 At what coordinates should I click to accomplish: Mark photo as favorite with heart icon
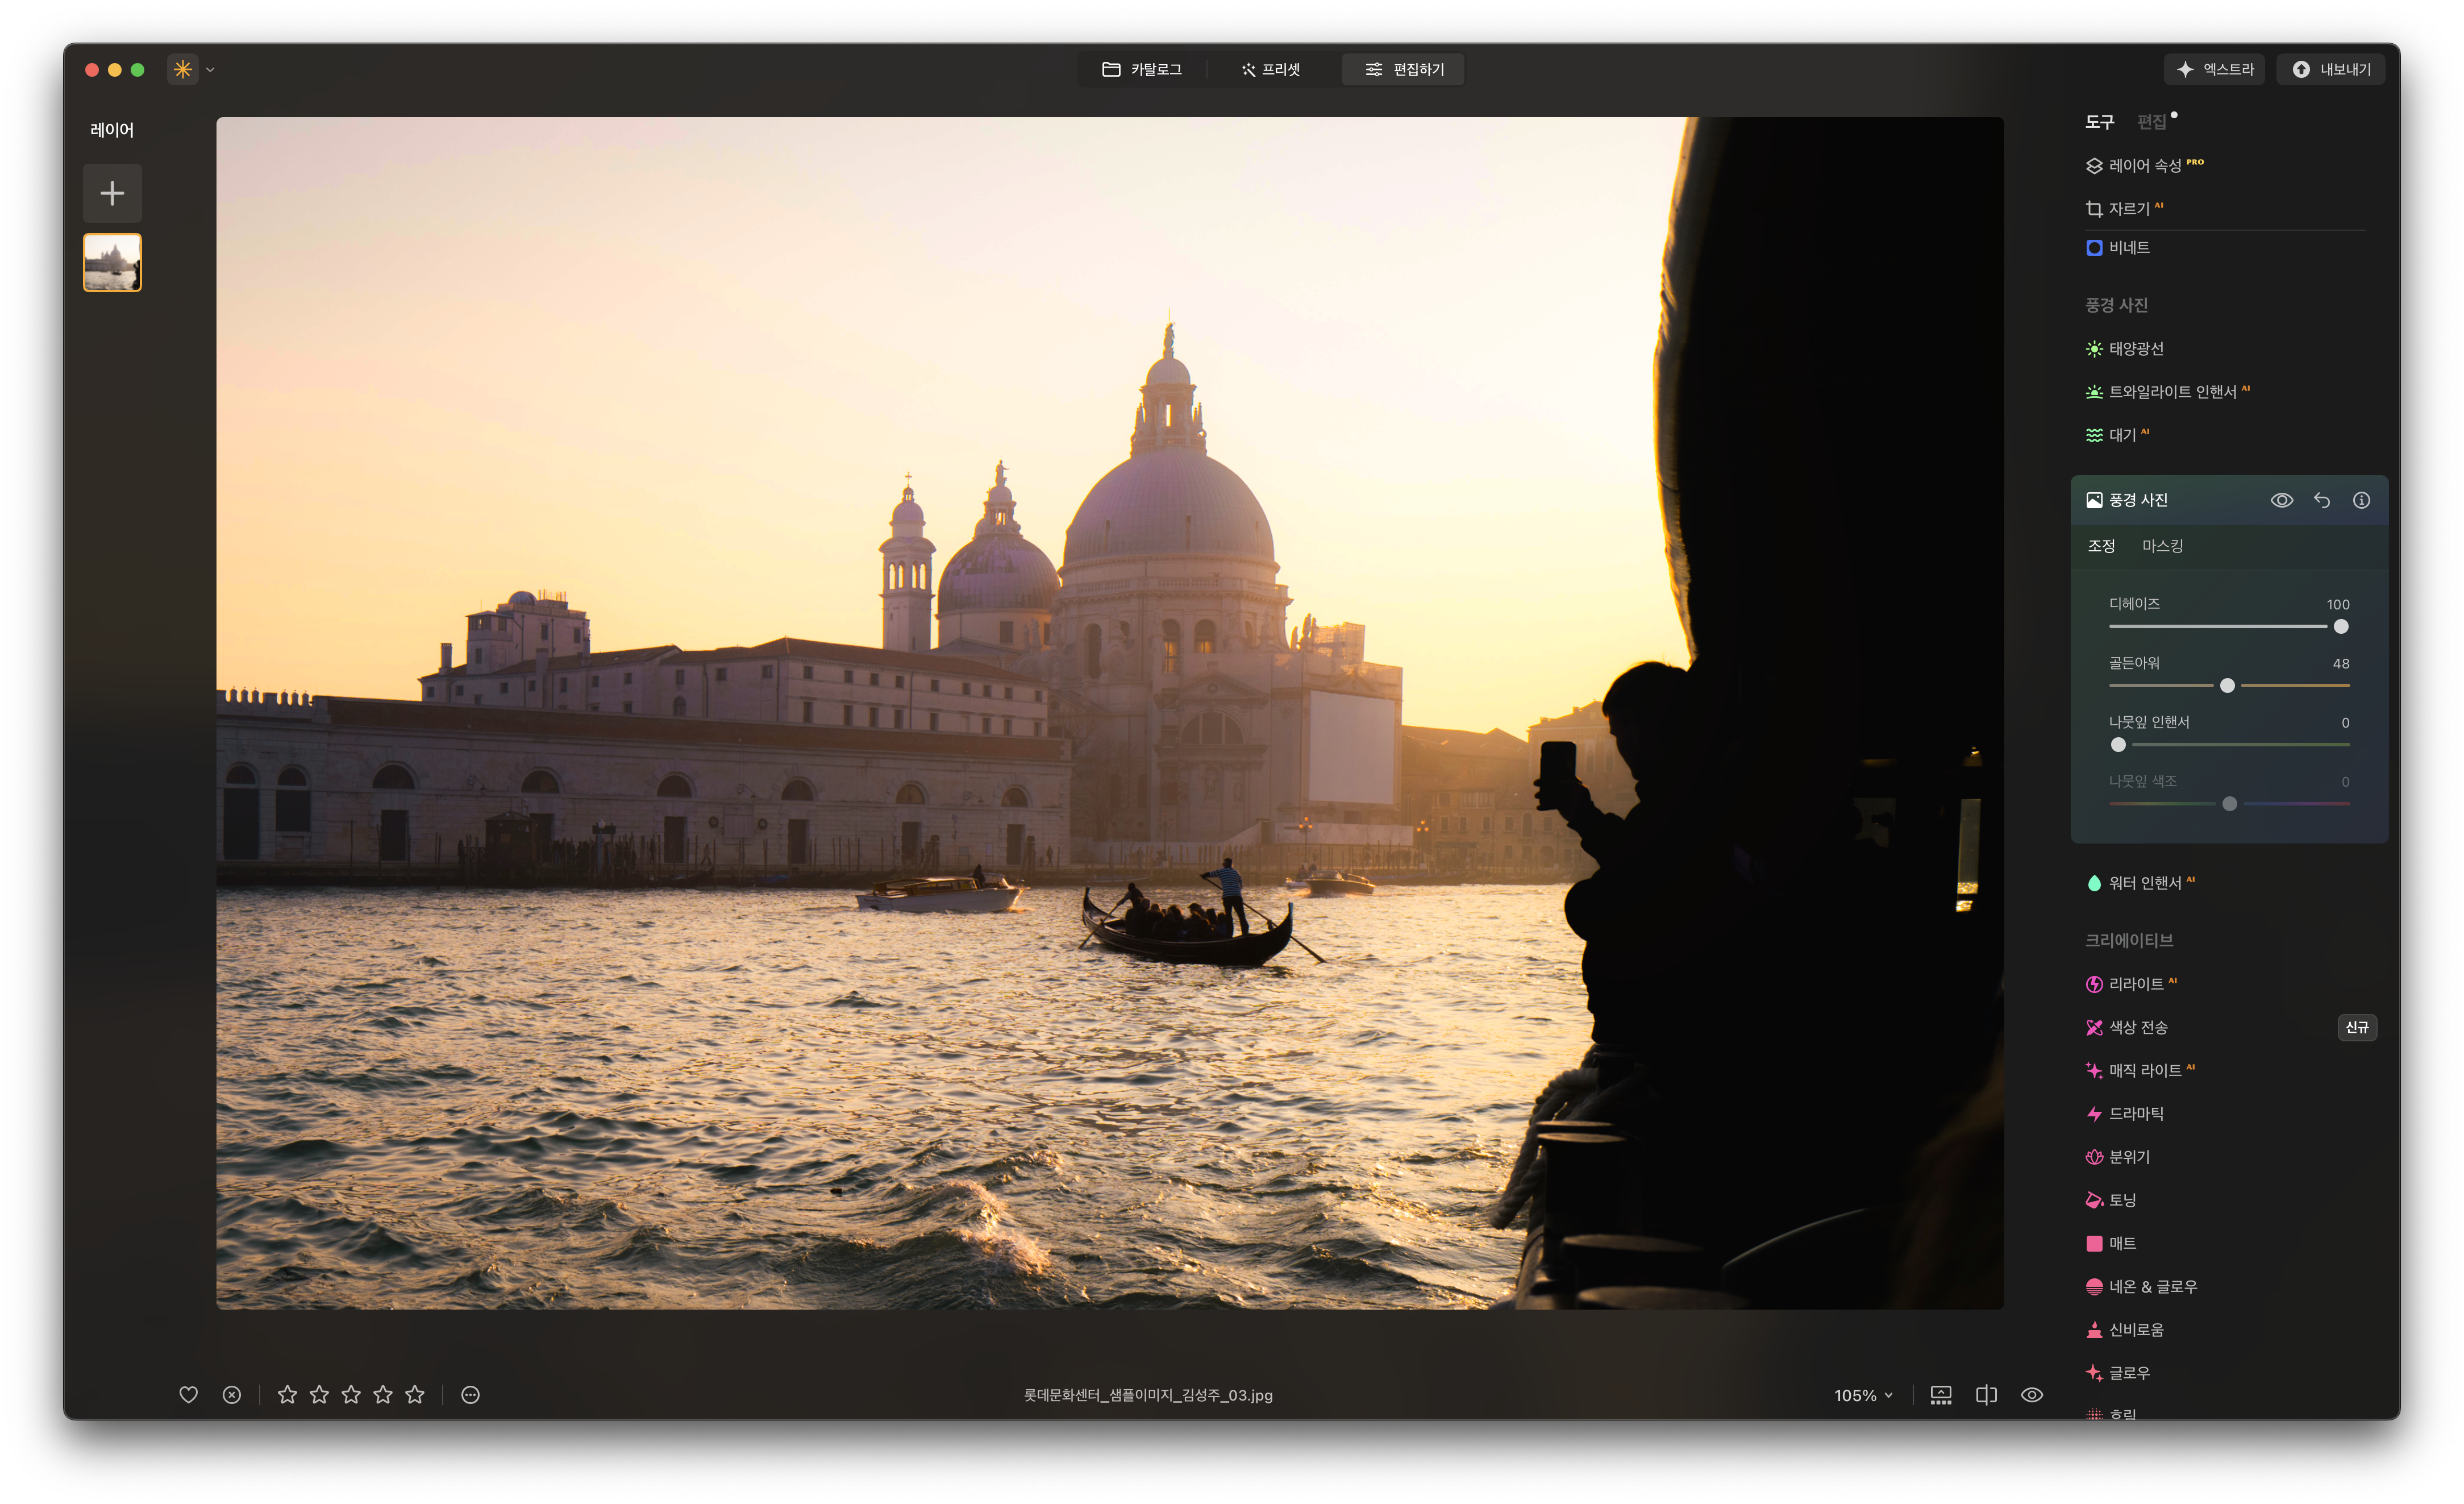click(188, 1394)
